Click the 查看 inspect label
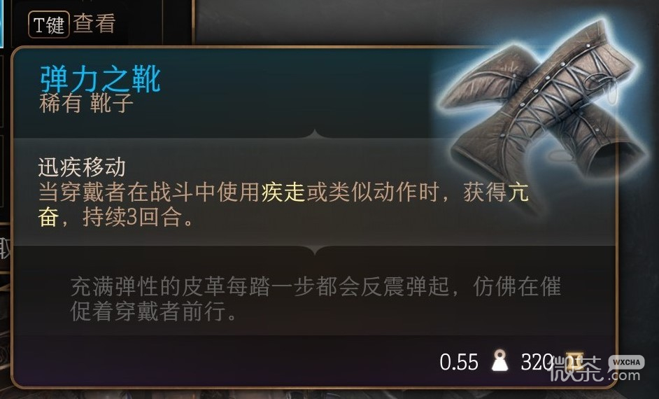The image size is (659, 399). pos(94,24)
